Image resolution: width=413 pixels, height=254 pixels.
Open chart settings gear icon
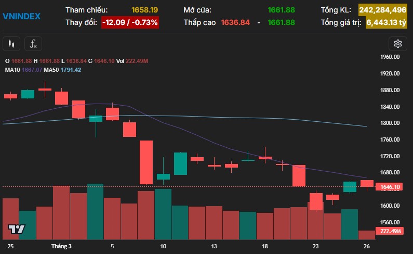(x=398, y=44)
